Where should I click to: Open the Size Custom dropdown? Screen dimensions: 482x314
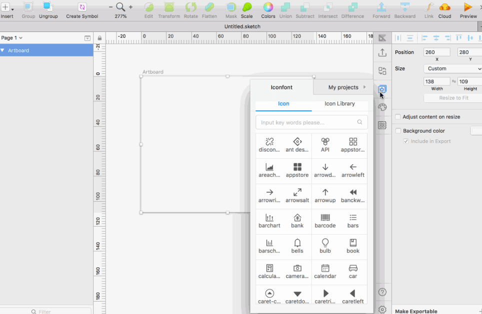[x=453, y=68]
